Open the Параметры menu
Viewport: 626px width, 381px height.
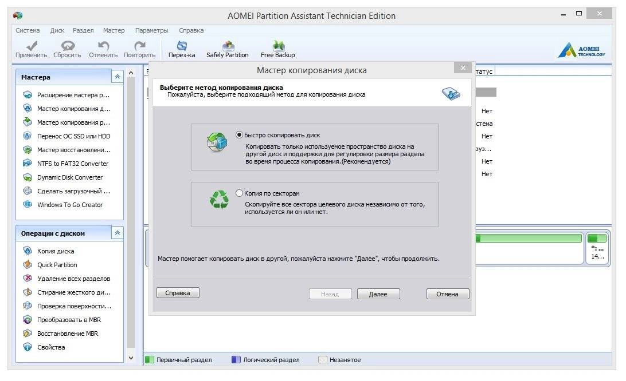[x=152, y=30]
